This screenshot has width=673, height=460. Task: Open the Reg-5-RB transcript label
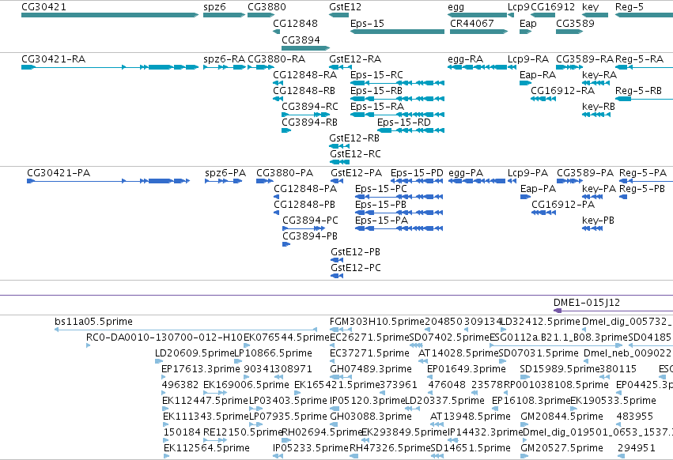638,91
